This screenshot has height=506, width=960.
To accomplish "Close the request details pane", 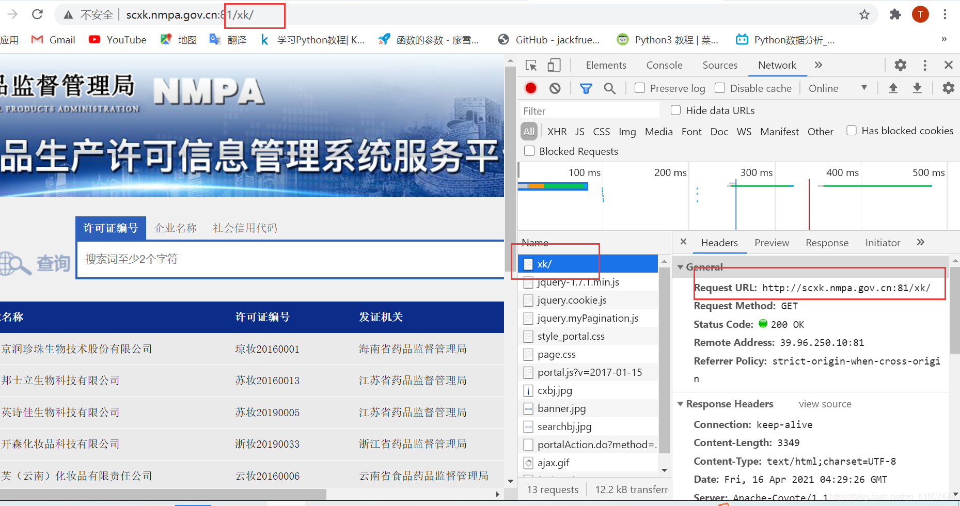I will (x=683, y=242).
